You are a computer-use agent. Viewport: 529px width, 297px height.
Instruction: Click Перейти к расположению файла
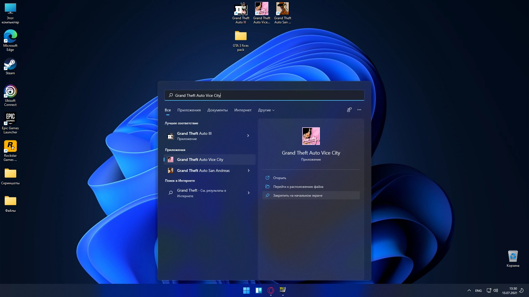pos(311,187)
